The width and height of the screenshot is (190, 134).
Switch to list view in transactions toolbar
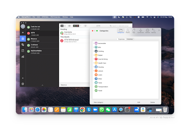pyautogui.click(x=62, y=26)
